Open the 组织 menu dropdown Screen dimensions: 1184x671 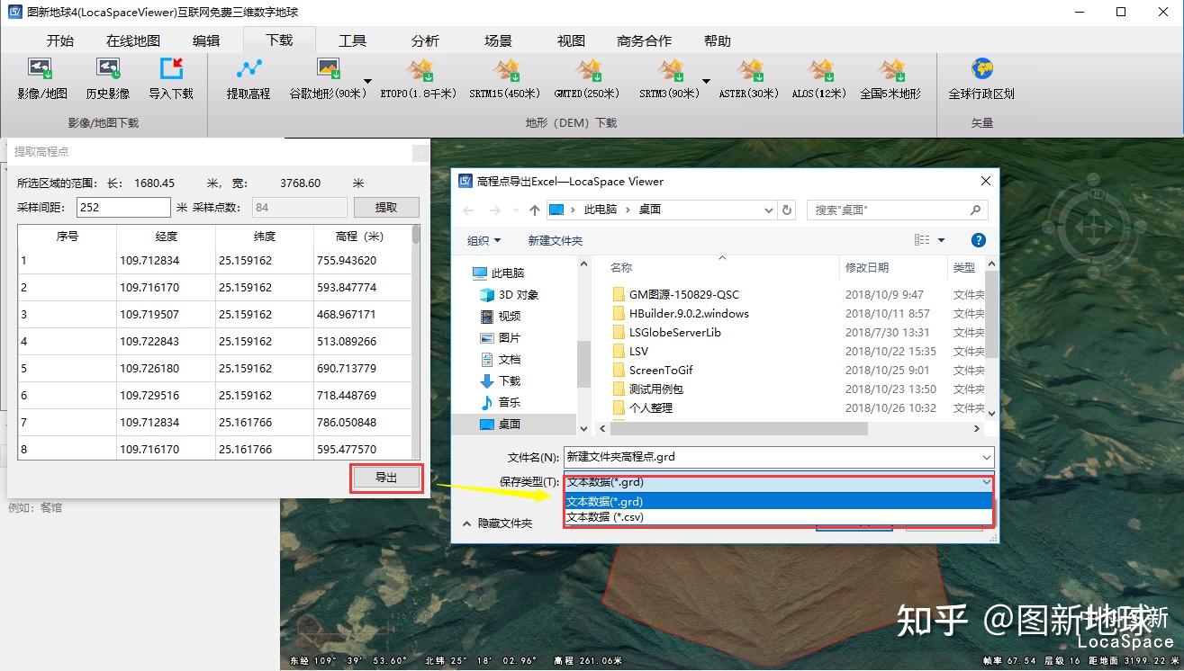point(484,240)
